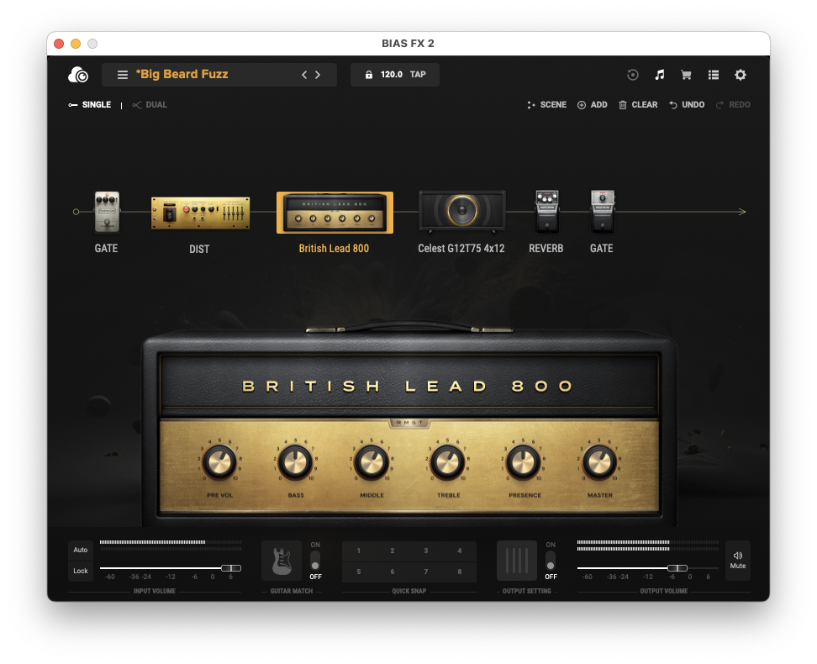The height and width of the screenshot is (664, 817).
Task: Select Quick Snap slot 4
Action: click(460, 551)
